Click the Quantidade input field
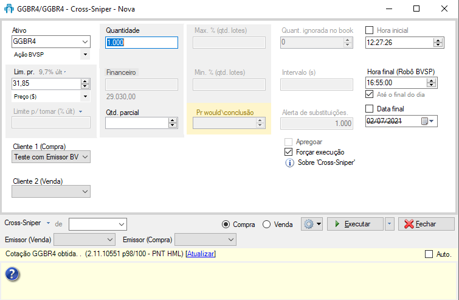 pyautogui.click(x=141, y=43)
